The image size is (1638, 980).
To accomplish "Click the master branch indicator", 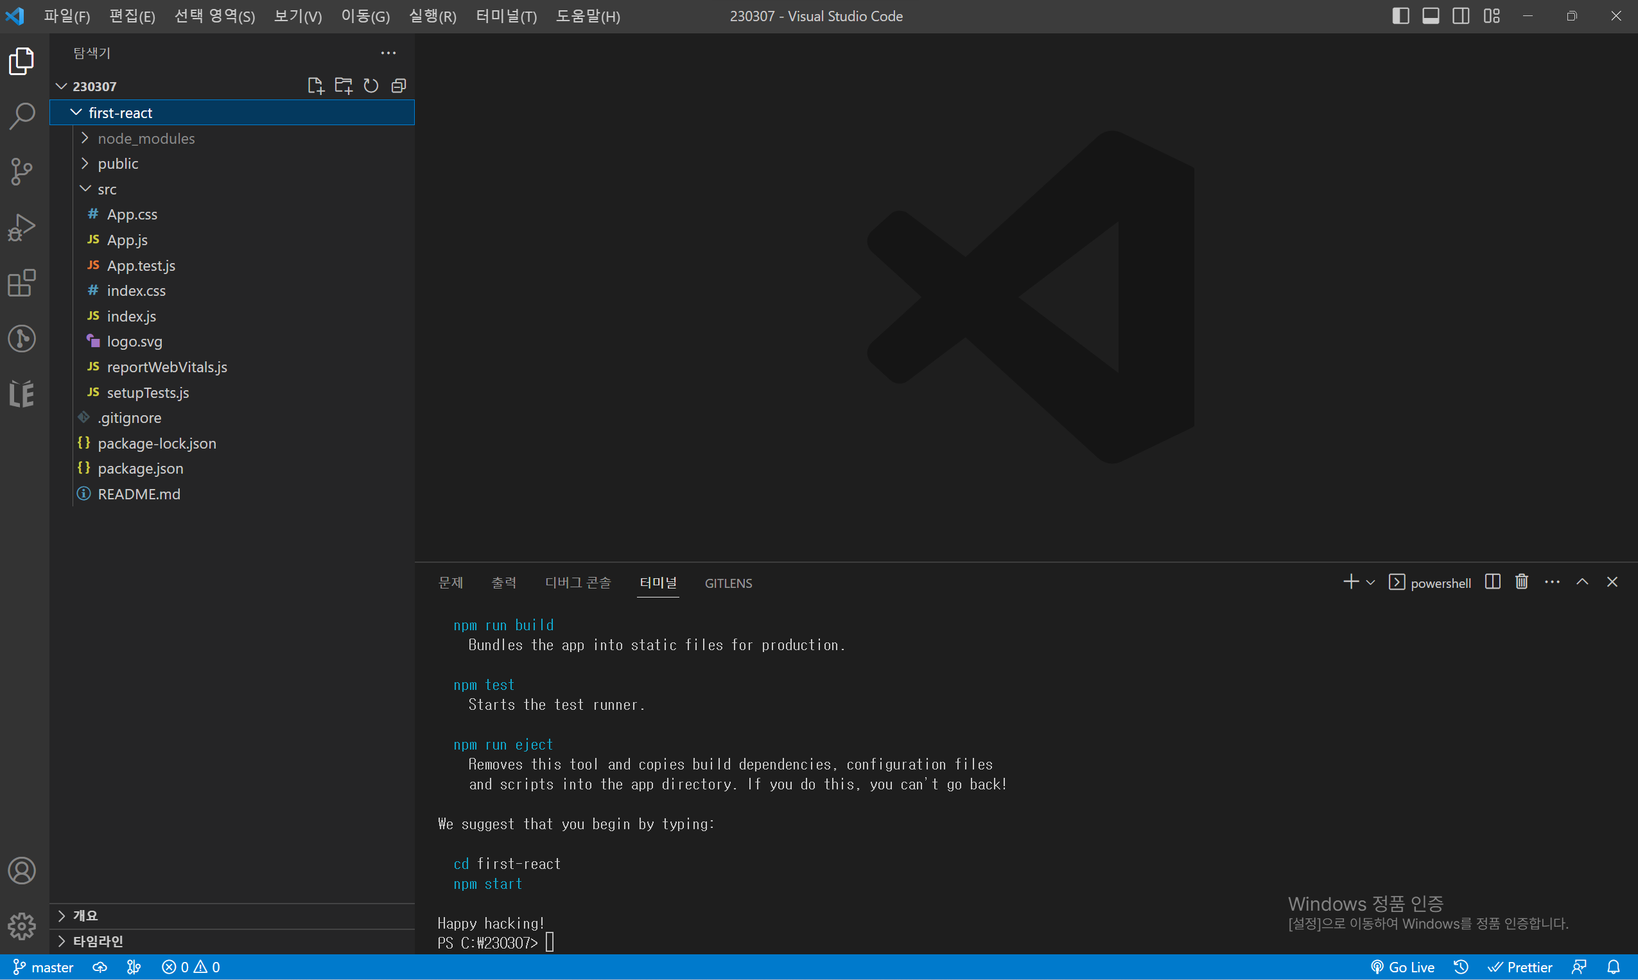I will coord(44,967).
